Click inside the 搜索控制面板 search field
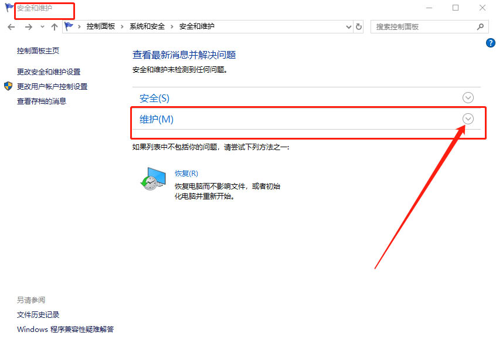Image resolution: width=496 pixels, height=346 pixels. click(x=422, y=27)
